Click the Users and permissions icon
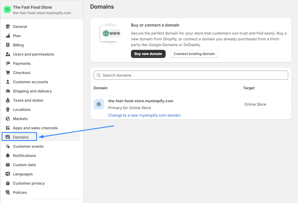Viewport: 298px width, 203px height. 8,54
